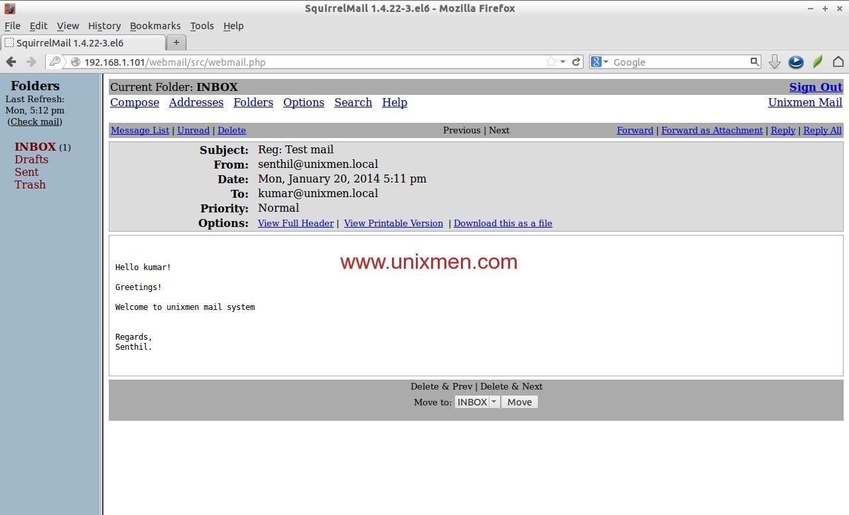Click View Full Header link
The image size is (849, 515).
pos(296,223)
